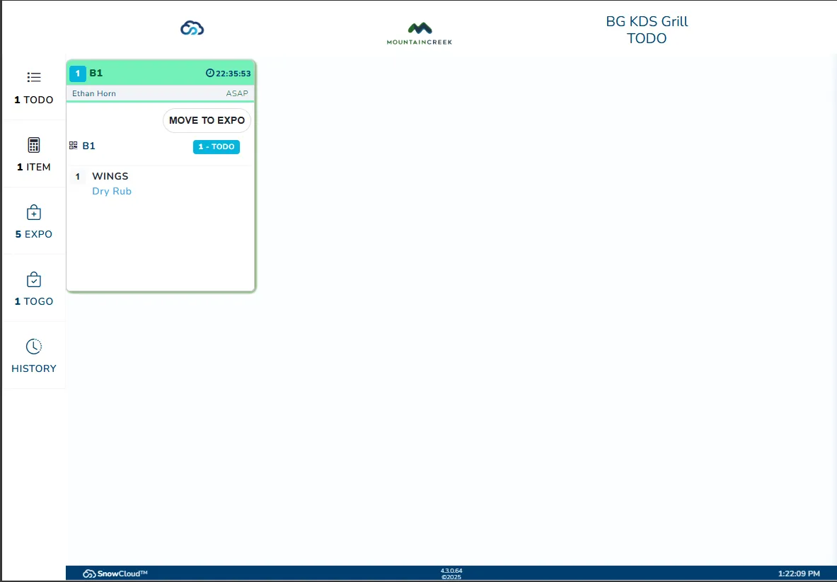Switch to the HISTORY tab label
Viewport: 837px width, 582px height.
tap(34, 368)
